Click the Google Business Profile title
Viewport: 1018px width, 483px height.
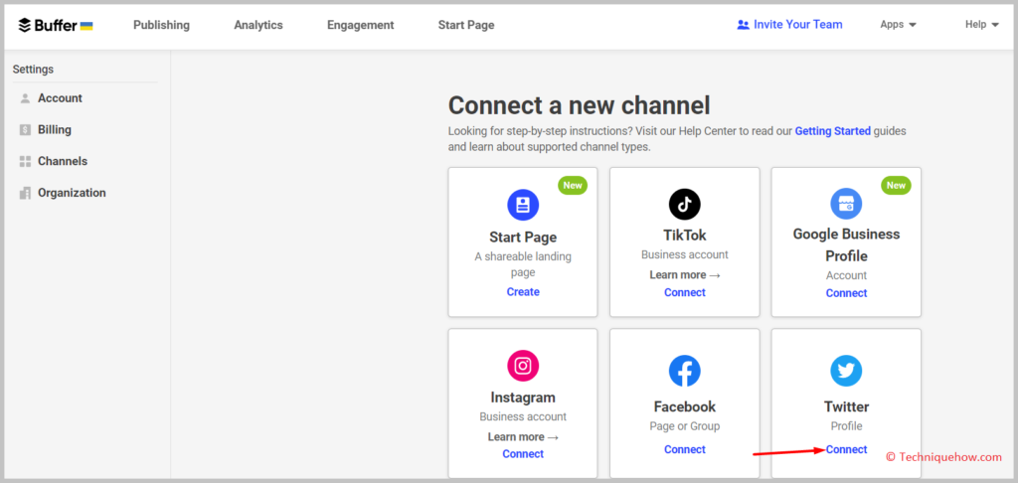tap(846, 244)
